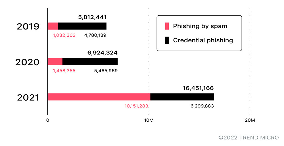Click the pink segment of the 2020 bar

55,62
